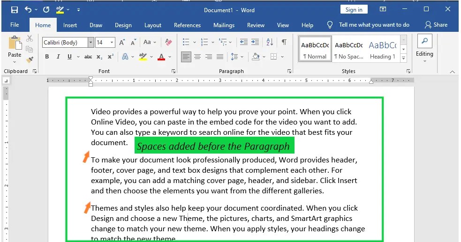Apply superscript formatting
Screen dimensions: 461x242
pos(111,57)
